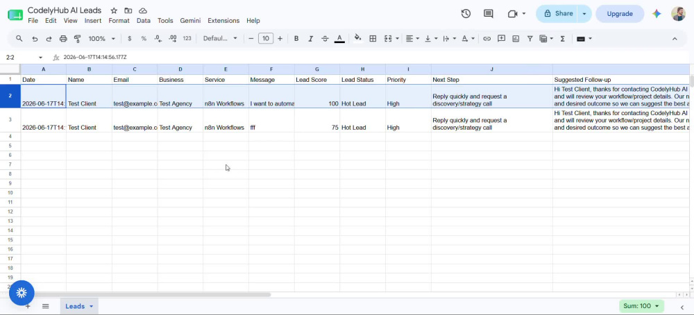Open the input tools keyboard icon
The image size is (694, 315).
[x=581, y=38]
